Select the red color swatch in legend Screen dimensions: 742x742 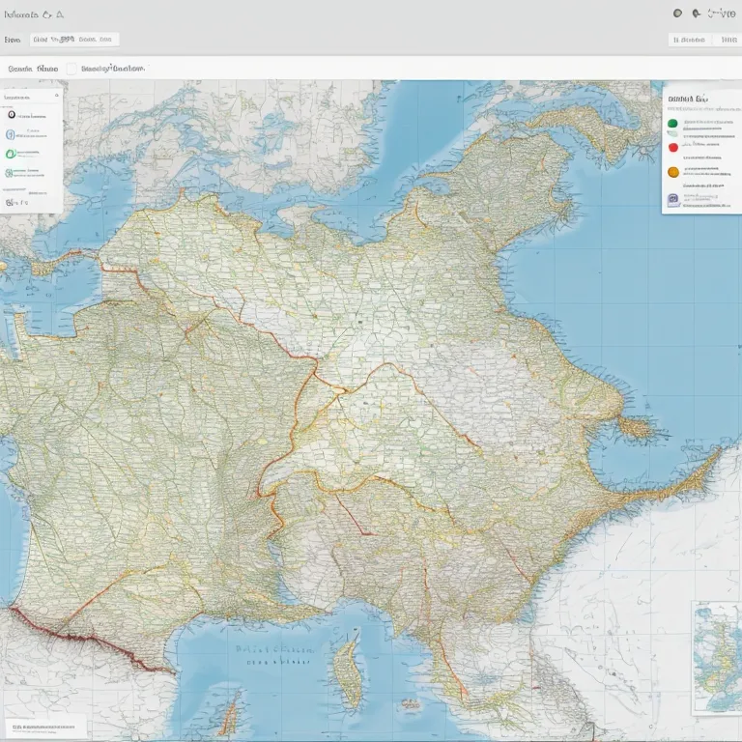point(672,147)
